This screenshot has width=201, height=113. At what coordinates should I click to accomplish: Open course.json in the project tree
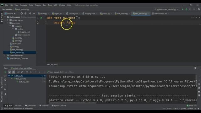coord(17,44)
